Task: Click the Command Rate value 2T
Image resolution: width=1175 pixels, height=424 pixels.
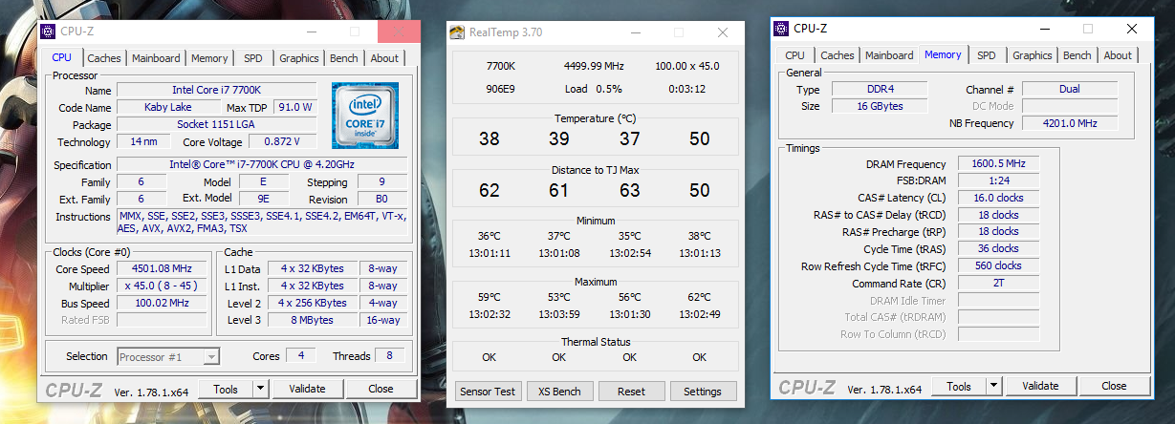Action: click(998, 283)
